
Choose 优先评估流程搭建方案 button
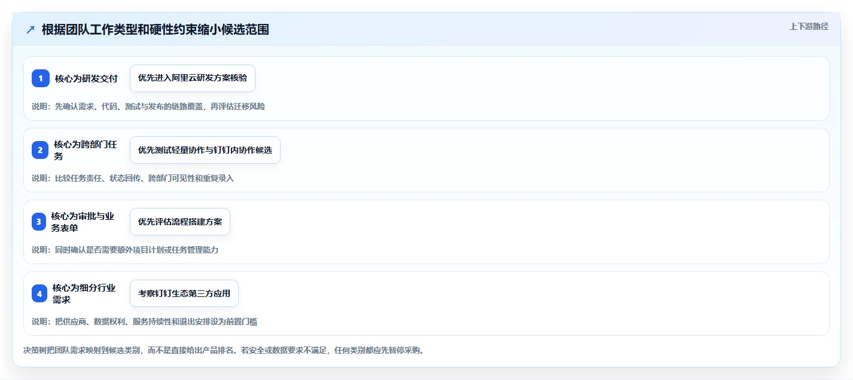pyautogui.click(x=180, y=222)
